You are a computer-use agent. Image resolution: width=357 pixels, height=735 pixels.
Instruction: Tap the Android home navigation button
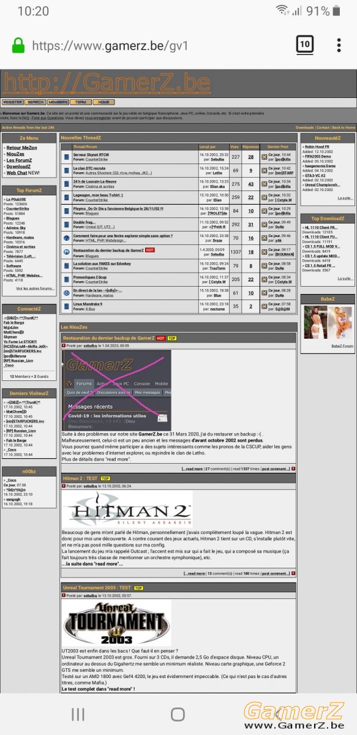[178, 714]
